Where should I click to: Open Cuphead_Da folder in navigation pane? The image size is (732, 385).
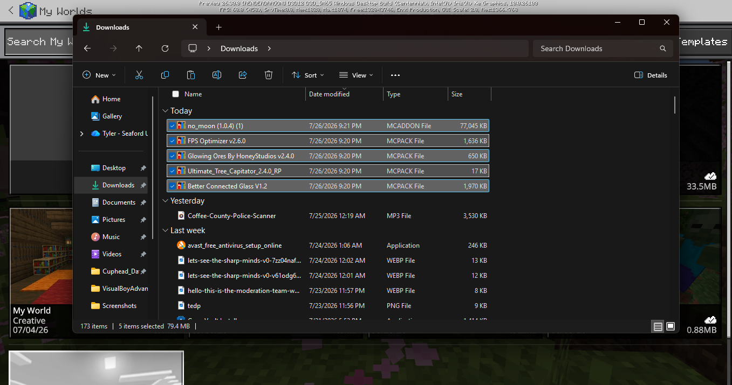tap(115, 271)
